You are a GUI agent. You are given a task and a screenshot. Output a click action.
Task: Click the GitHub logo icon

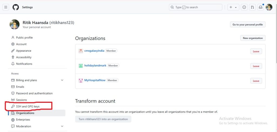click(16, 7)
